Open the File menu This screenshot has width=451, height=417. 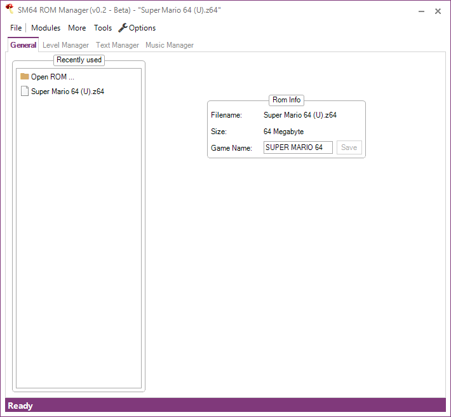coord(16,28)
